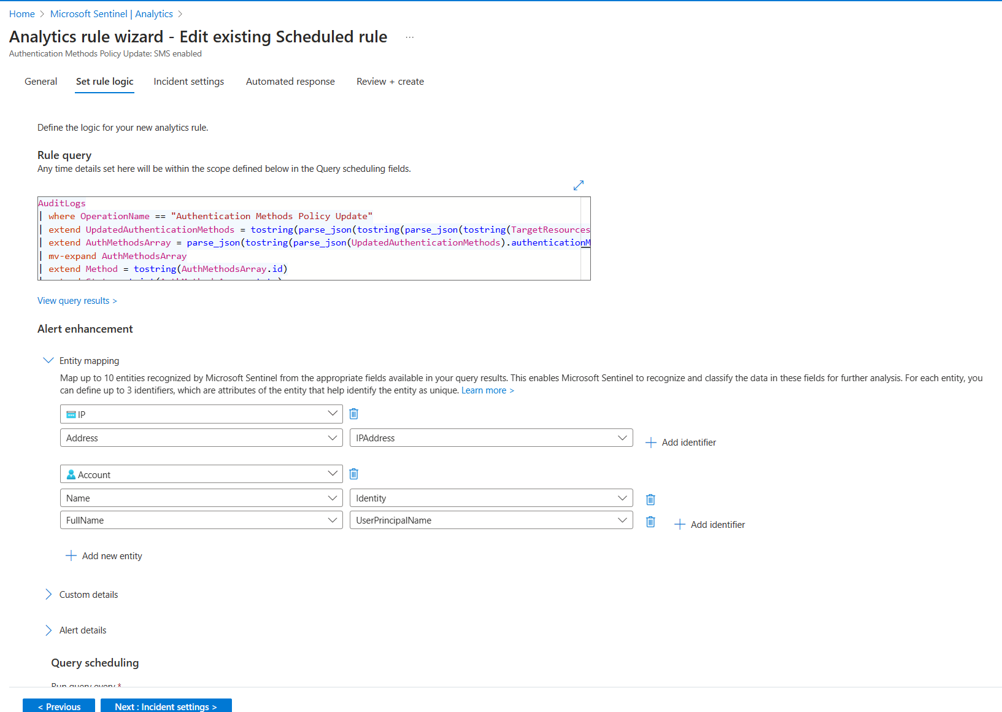Click the query editor scrollbar
1002x712 pixels.
586,238
